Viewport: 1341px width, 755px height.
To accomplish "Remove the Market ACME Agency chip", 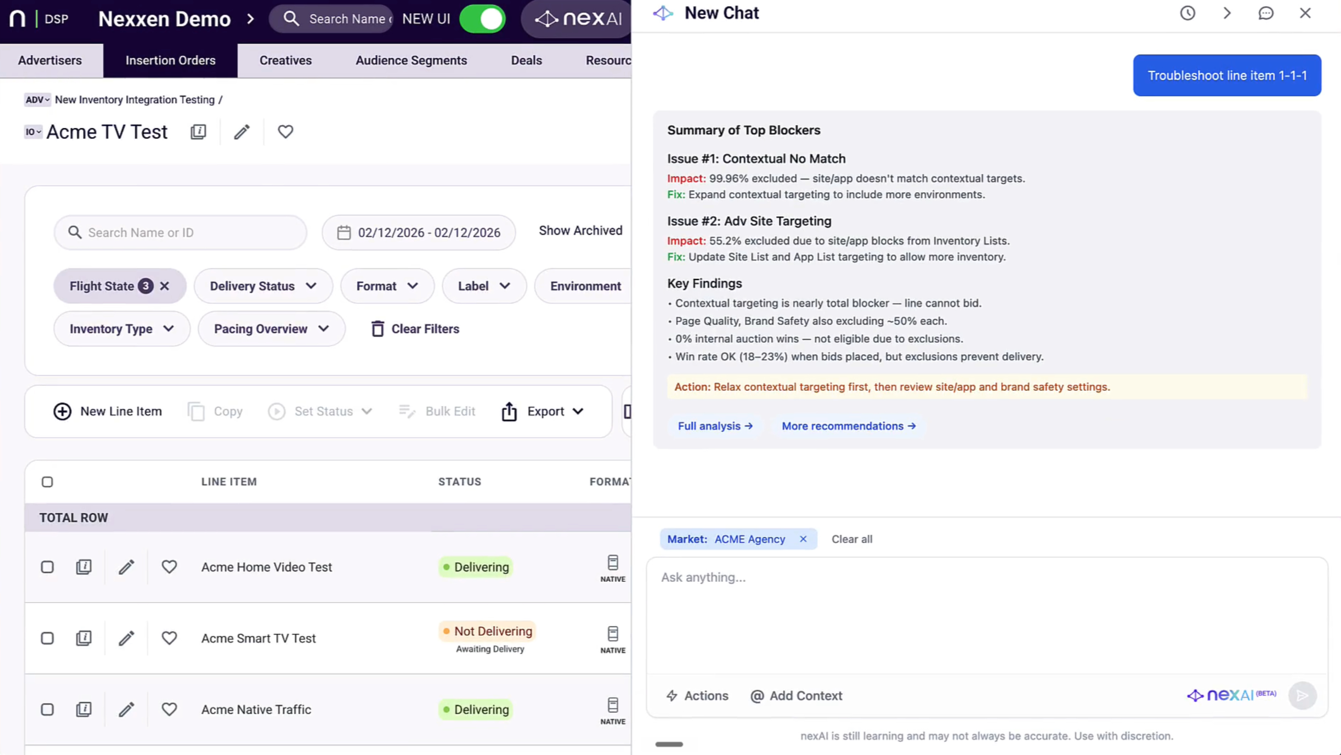I will tap(803, 539).
